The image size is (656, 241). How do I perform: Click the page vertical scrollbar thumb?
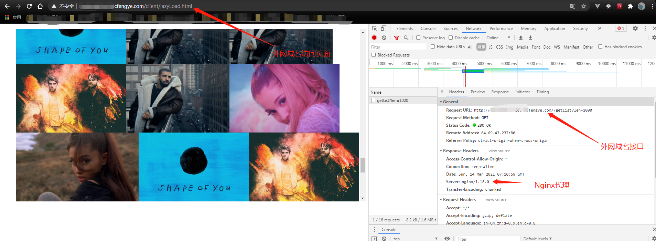363,165
